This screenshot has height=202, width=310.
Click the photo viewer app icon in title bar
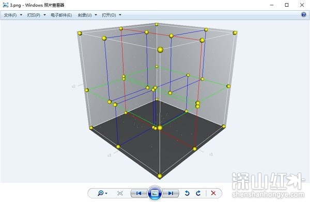(x=6, y=5)
